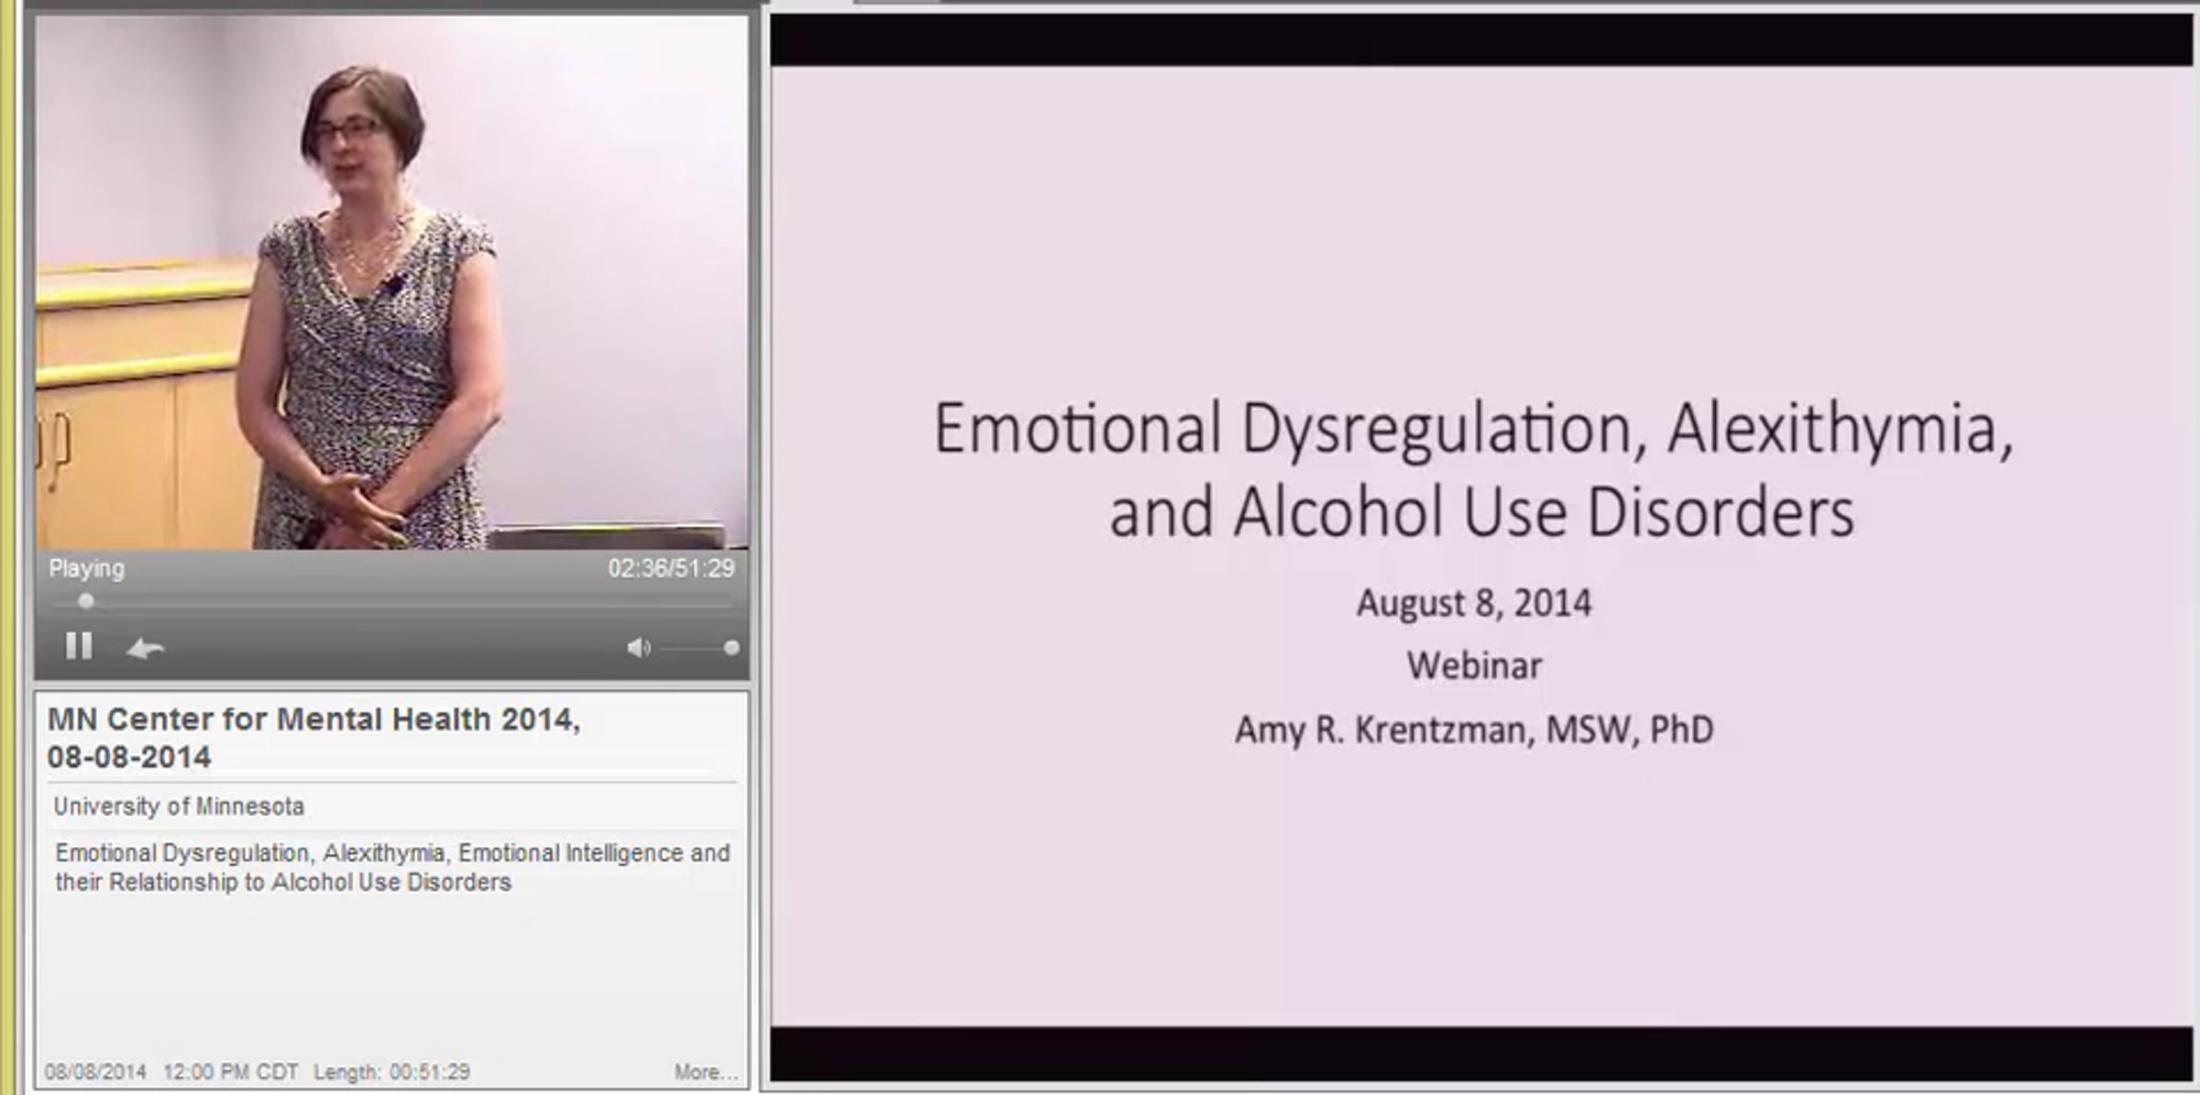The image size is (2200, 1095).
Task: Pause the playing webinar video
Action: pos(79,647)
